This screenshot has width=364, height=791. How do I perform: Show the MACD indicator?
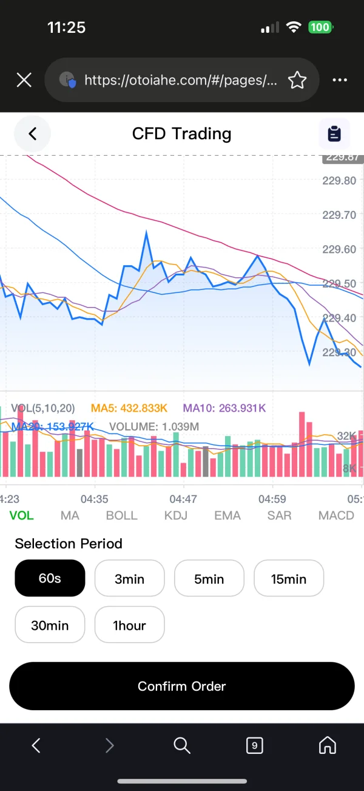[336, 516]
